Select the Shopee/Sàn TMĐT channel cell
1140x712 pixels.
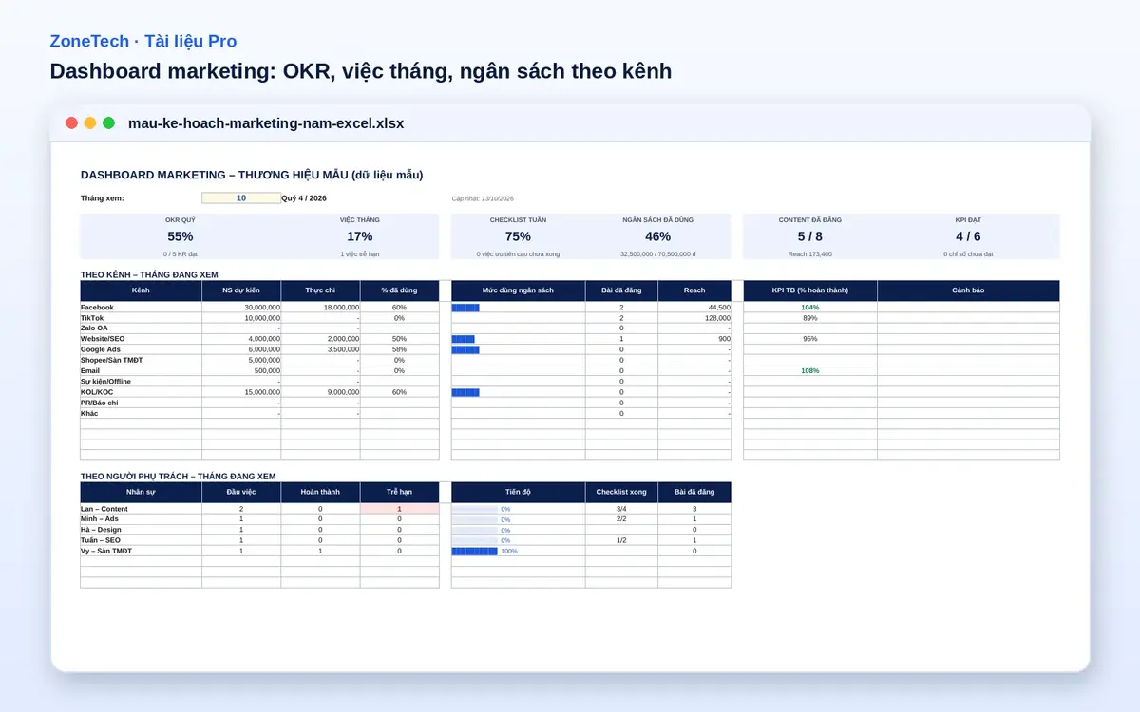(141, 360)
